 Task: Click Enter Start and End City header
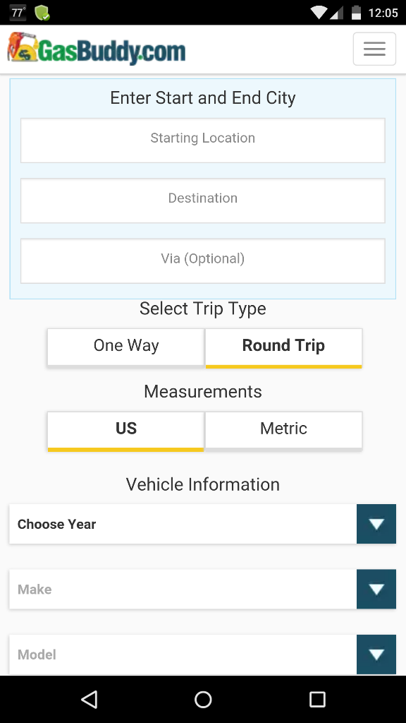pyautogui.click(x=202, y=98)
